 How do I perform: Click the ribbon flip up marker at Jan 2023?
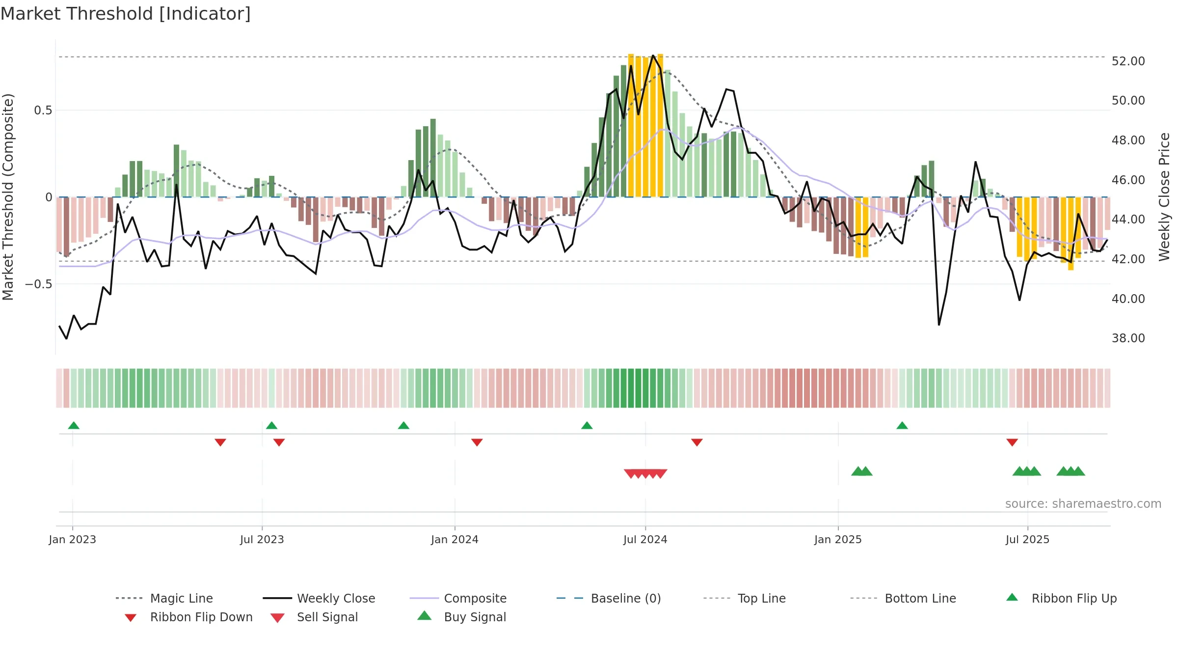74,425
